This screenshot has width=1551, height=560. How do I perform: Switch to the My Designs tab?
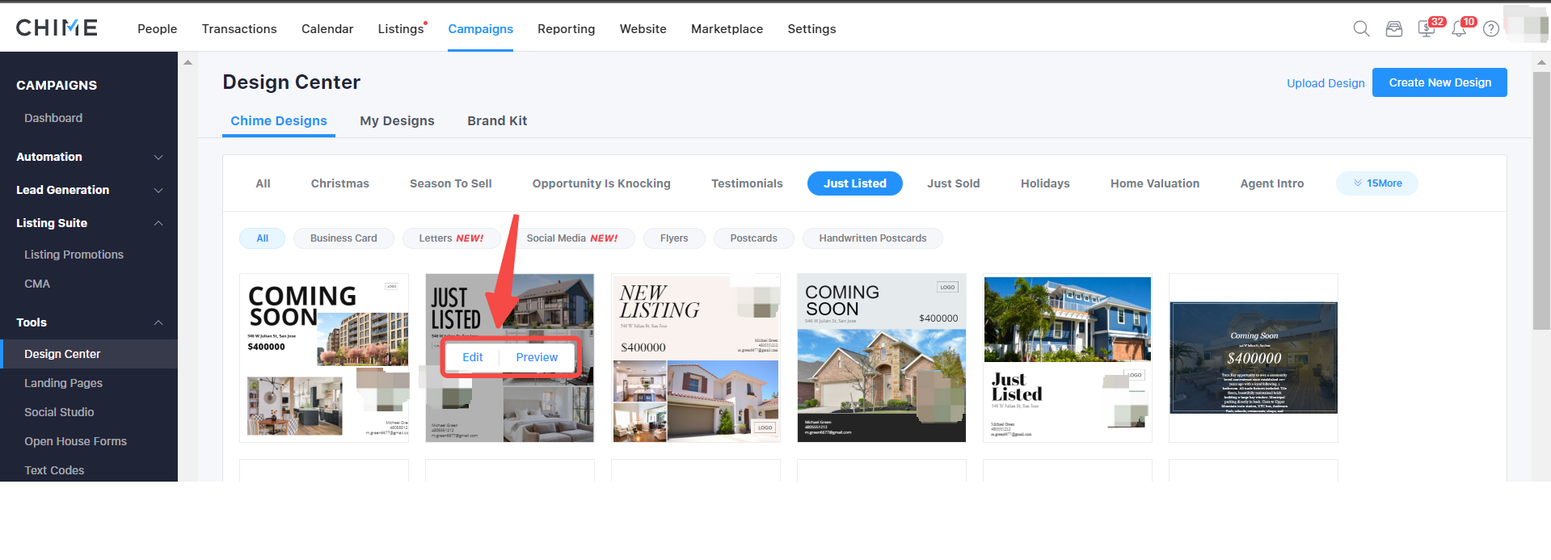397,120
